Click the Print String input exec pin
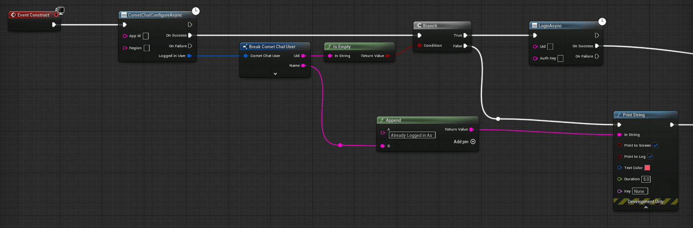 point(619,125)
